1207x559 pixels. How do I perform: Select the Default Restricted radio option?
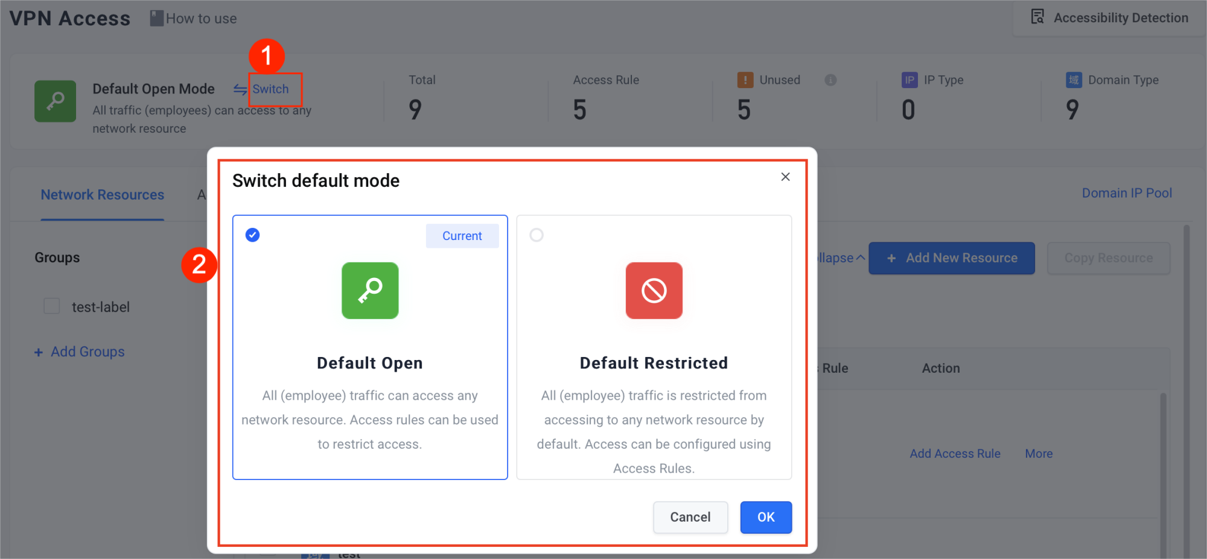coord(537,235)
